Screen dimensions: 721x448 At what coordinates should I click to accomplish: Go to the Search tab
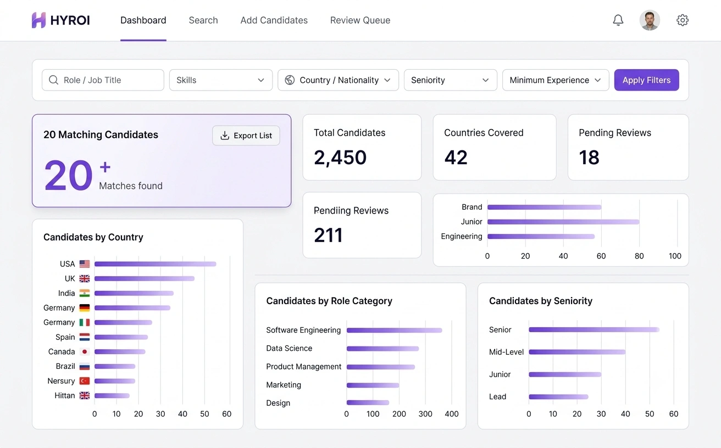click(203, 20)
